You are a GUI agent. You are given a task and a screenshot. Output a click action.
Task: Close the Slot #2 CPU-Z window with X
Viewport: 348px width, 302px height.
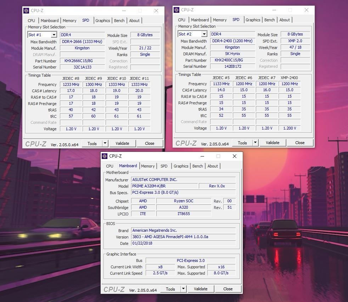tap(307, 10)
